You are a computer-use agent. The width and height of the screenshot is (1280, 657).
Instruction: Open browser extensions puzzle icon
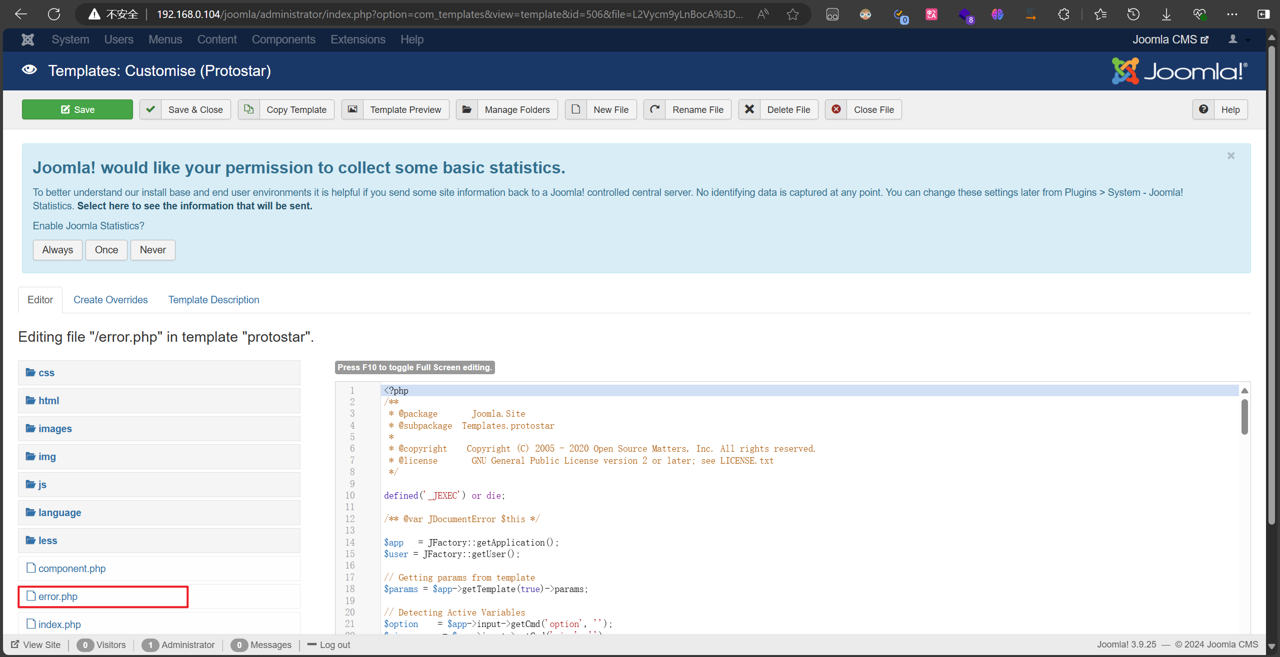1063,14
